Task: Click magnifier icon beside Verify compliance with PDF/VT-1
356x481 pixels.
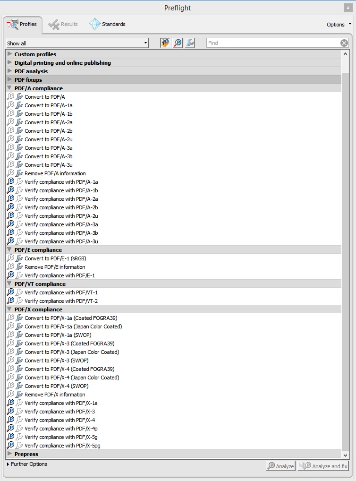Action: pos(11,292)
